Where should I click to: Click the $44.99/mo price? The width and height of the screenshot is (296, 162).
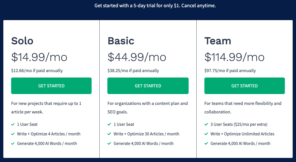[137, 57]
